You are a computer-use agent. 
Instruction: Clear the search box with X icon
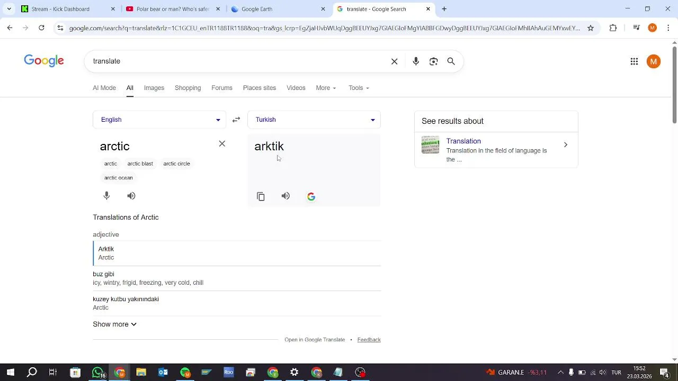(394, 61)
